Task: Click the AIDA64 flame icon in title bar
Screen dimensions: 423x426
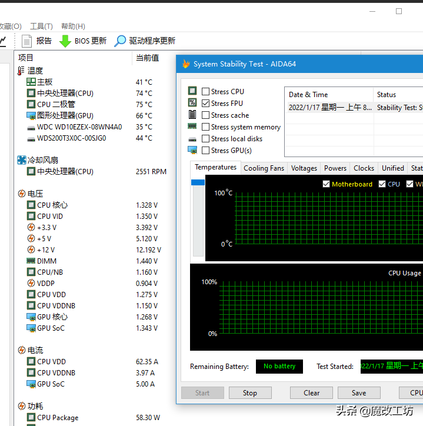Action: click(x=186, y=64)
